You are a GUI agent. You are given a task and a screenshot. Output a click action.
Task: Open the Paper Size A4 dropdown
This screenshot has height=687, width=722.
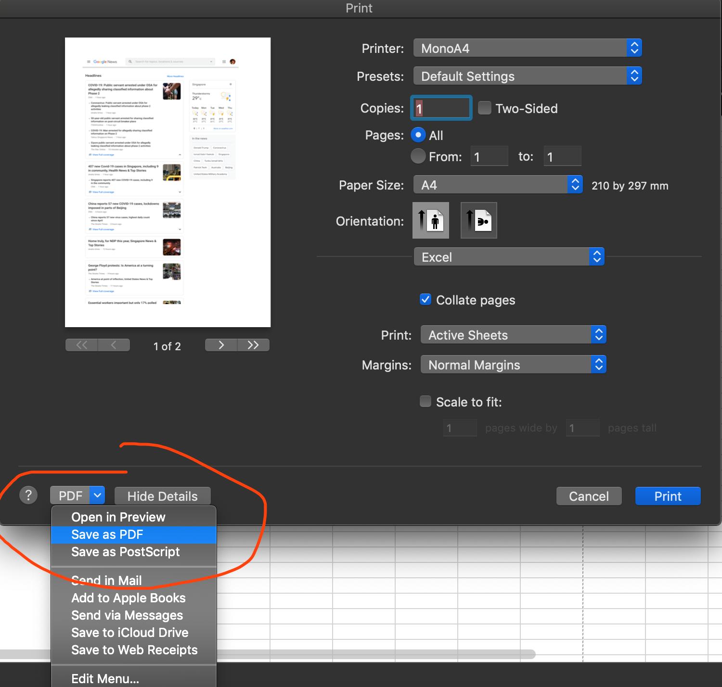(498, 185)
